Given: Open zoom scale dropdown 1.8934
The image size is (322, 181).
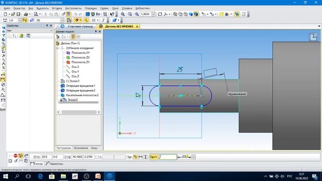Looking at the screenshot, I should point(153,14).
